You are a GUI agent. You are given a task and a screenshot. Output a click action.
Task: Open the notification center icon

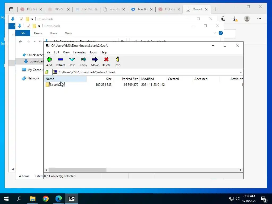[x=264, y=199]
